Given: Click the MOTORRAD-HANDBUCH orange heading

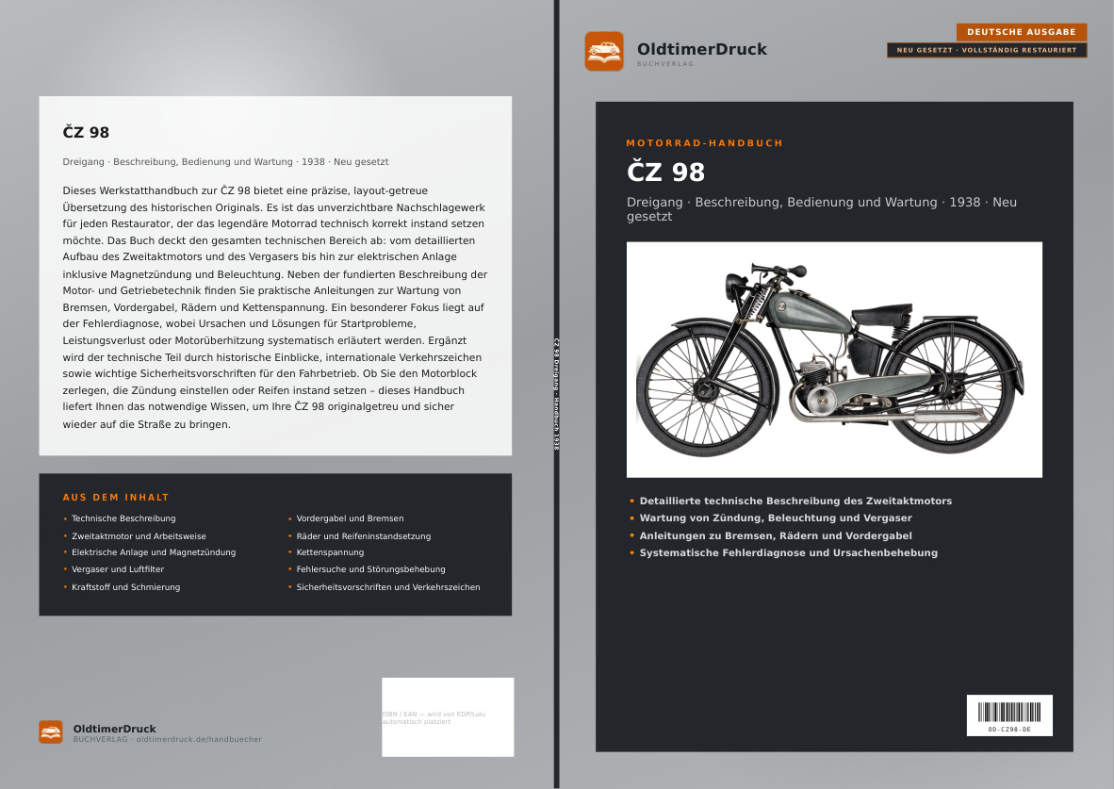Looking at the screenshot, I should point(704,143).
